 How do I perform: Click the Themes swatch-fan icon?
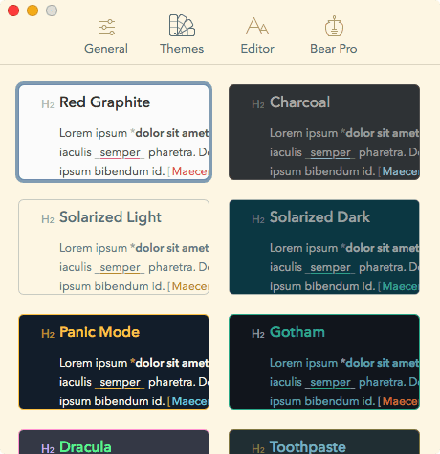point(182,25)
